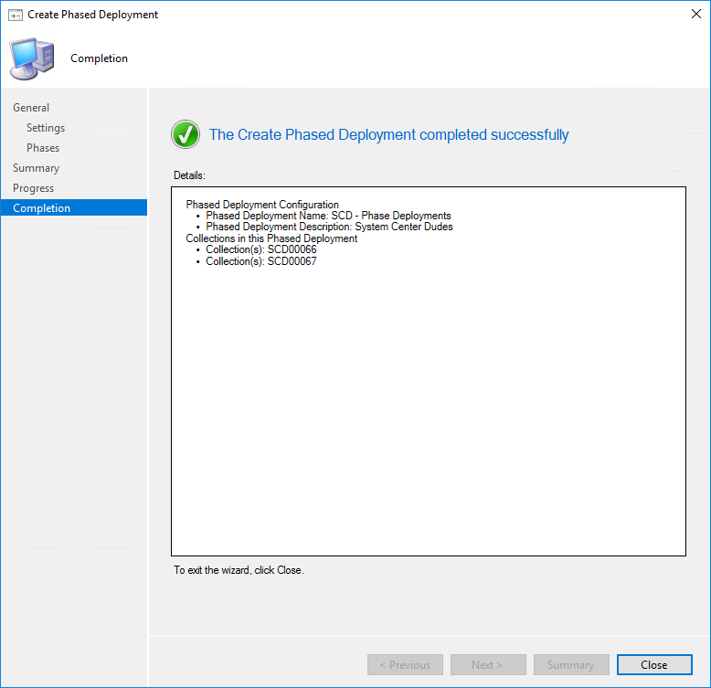Click 'Phased Deployment Name: SCD - Phase Deployments' line

coord(328,216)
